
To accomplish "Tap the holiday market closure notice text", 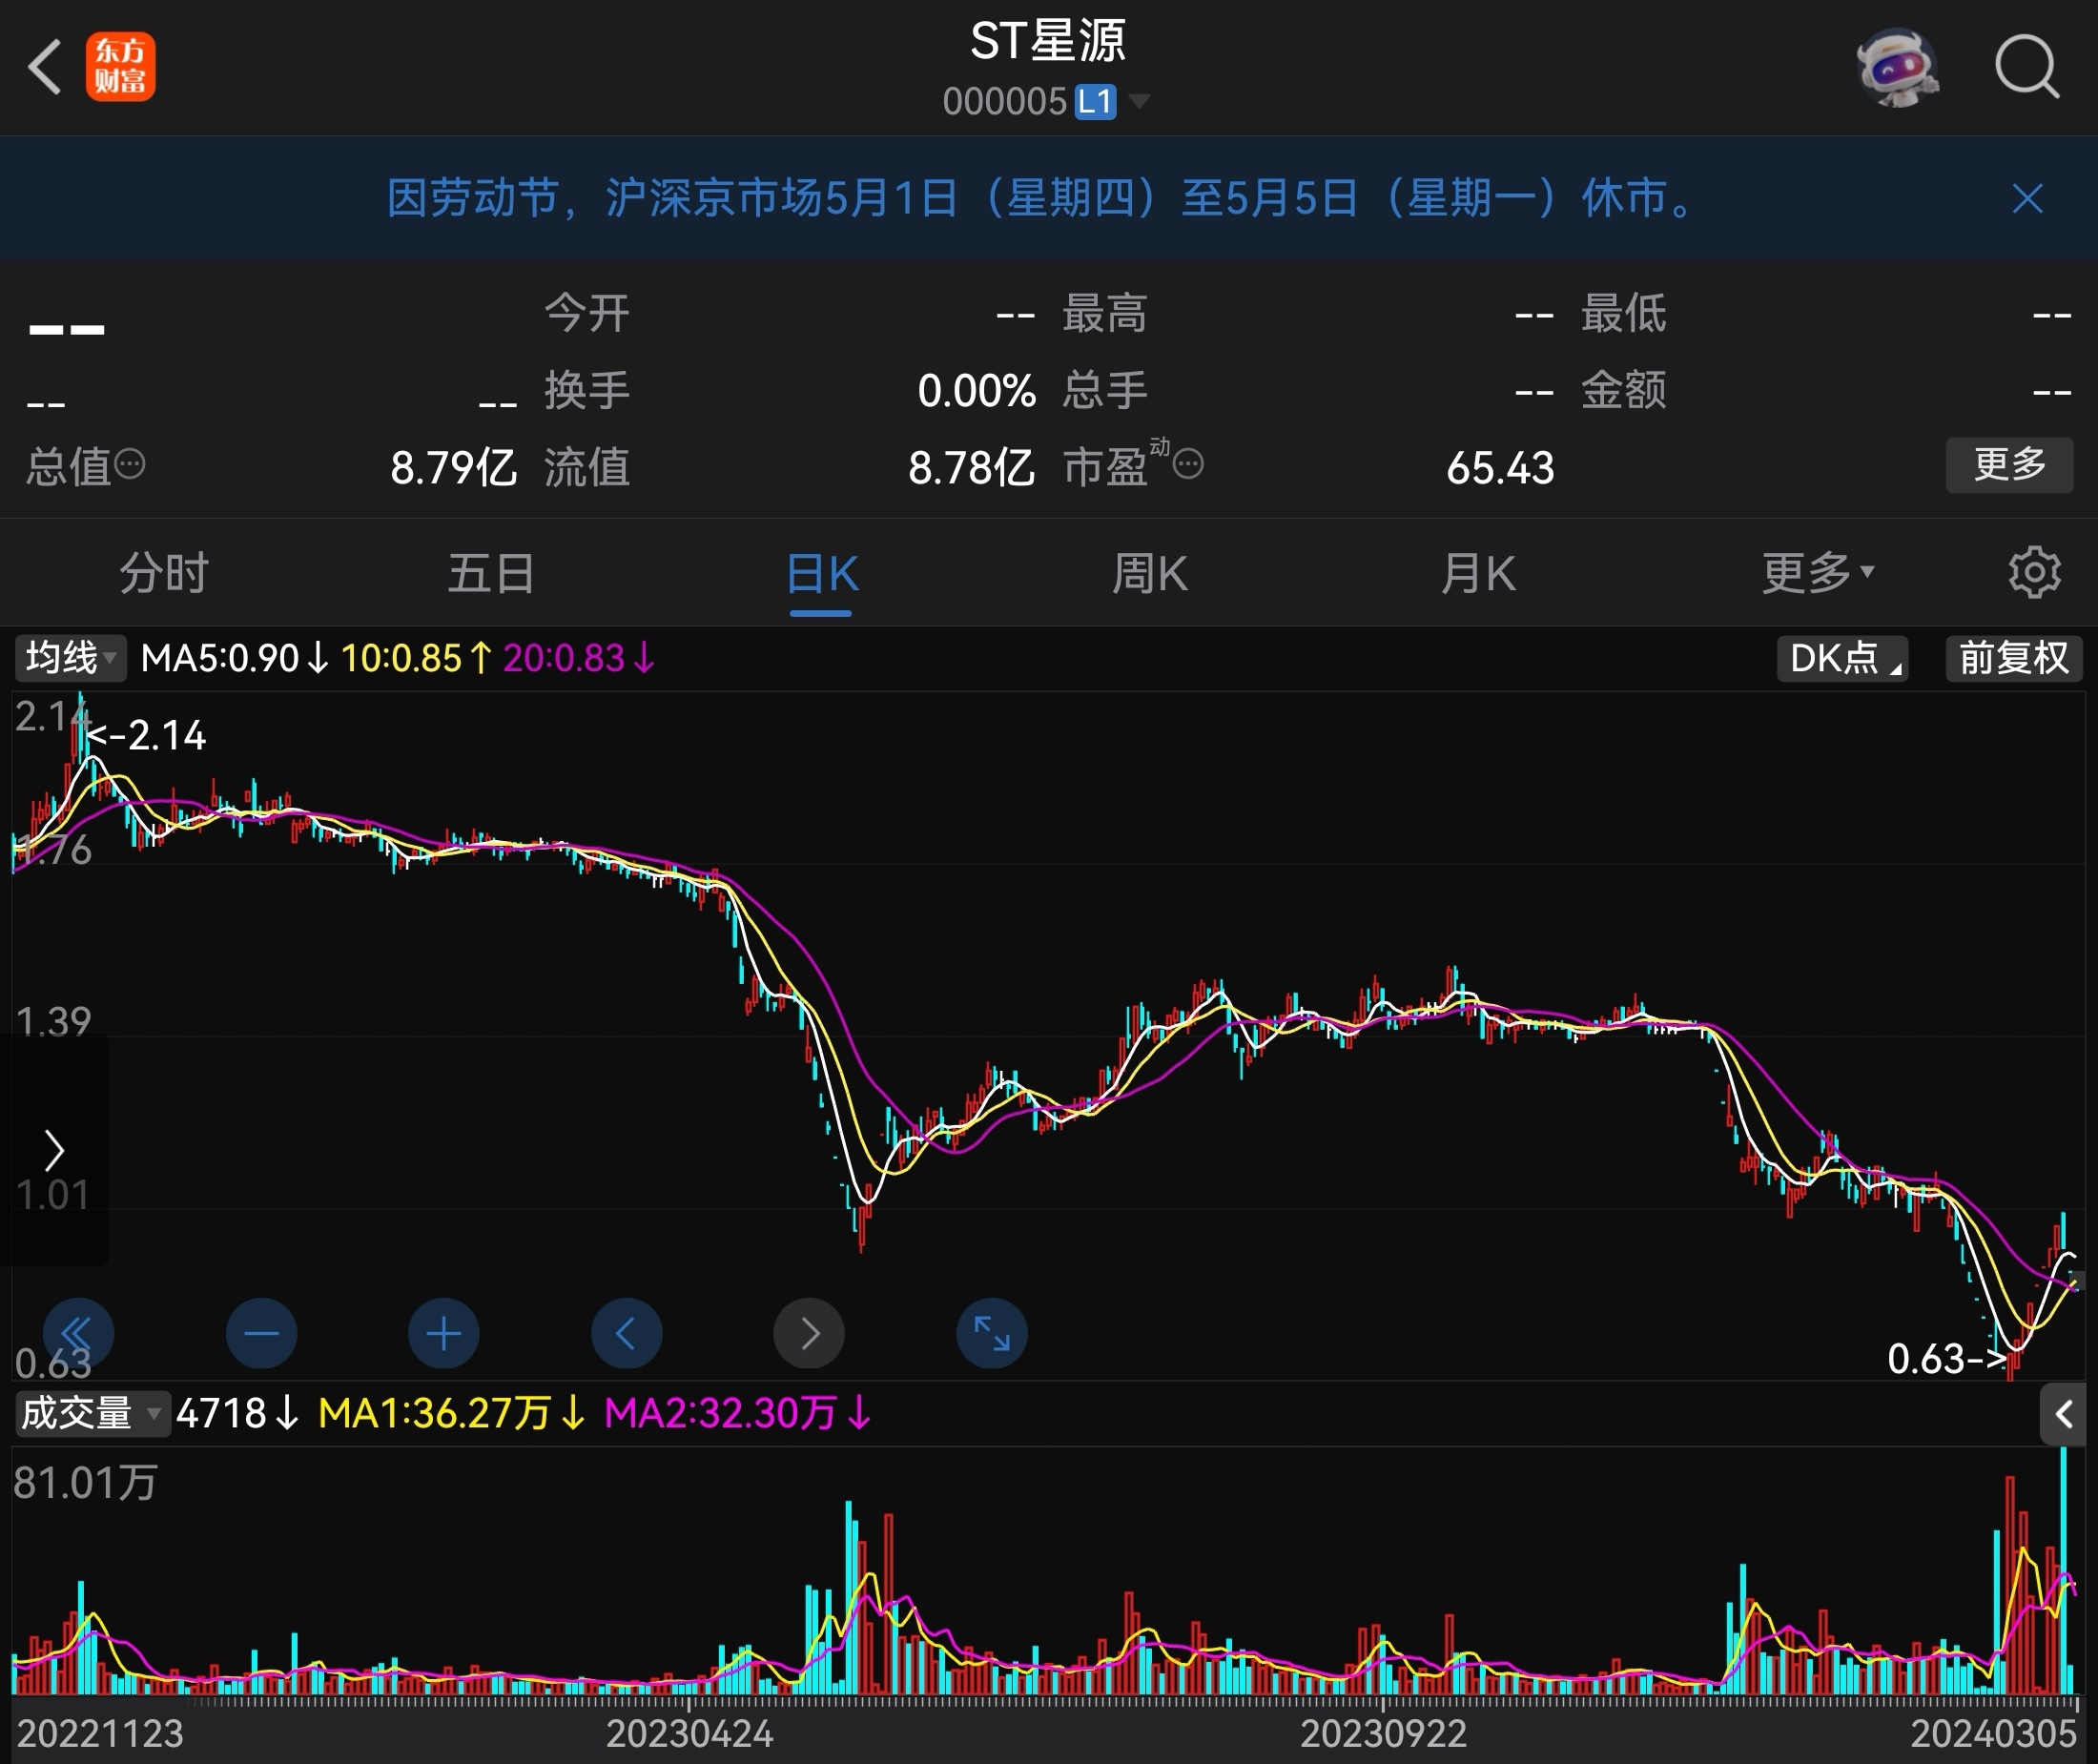I will [1042, 198].
